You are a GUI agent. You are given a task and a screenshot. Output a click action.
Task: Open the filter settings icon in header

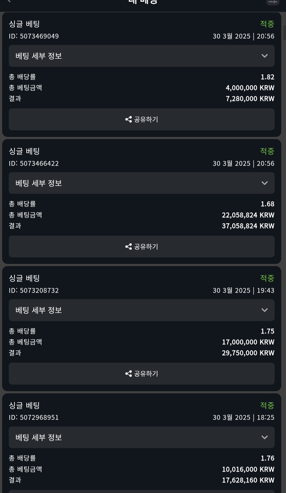272,2
